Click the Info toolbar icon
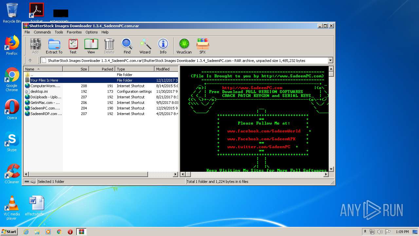 [x=163, y=46]
